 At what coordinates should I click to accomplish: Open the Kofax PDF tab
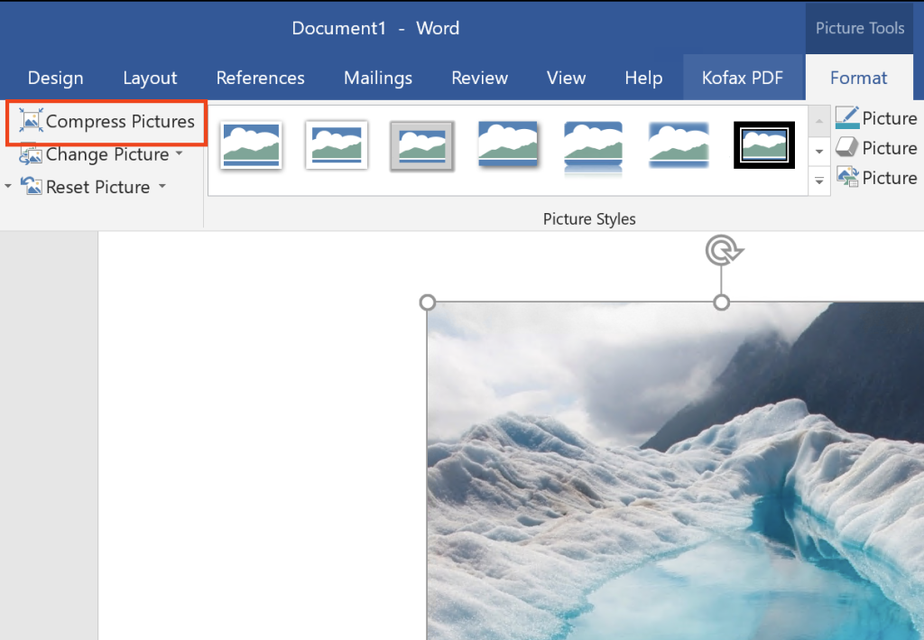tap(744, 79)
